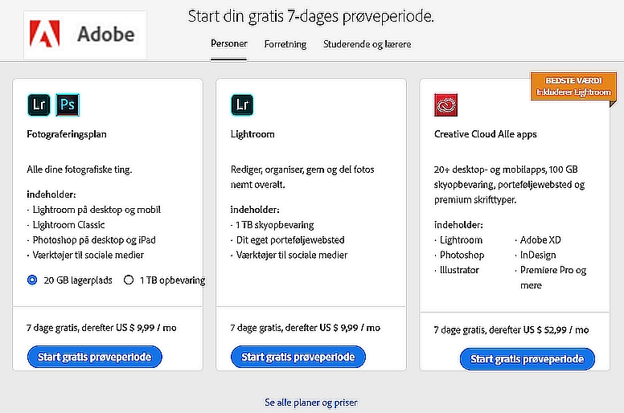The height and width of the screenshot is (413, 624).
Task: Open the Personer tab
Action: tap(229, 43)
